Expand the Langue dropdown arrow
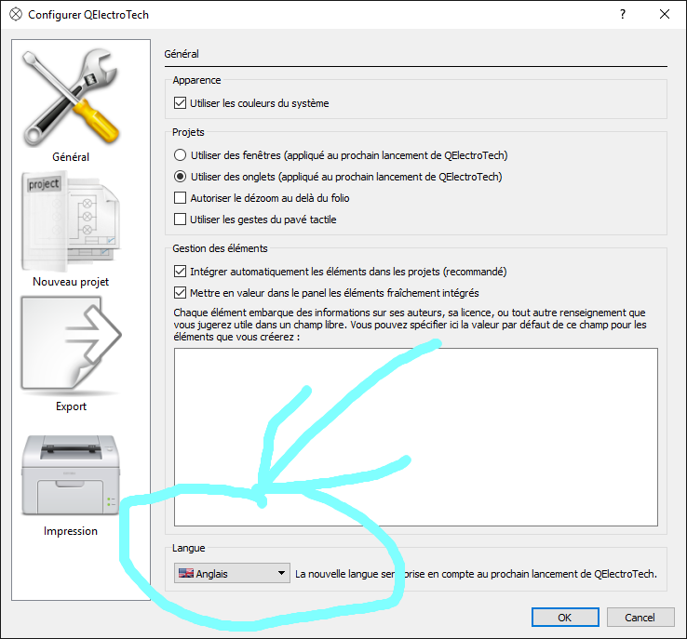687x639 pixels. (281, 574)
